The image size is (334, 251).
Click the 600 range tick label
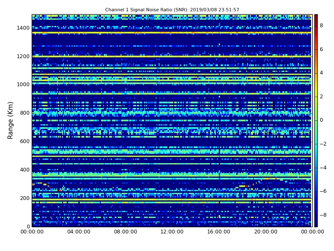coord(25,141)
